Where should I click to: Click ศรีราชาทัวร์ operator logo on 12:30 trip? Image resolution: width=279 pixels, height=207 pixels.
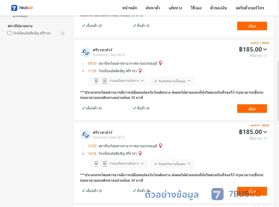tap(86, 135)
